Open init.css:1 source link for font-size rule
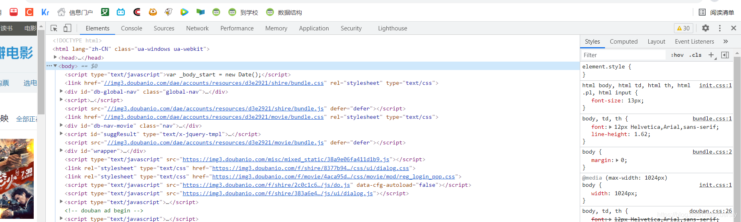This screenshot has width=741, height=222. coord(715,85)
